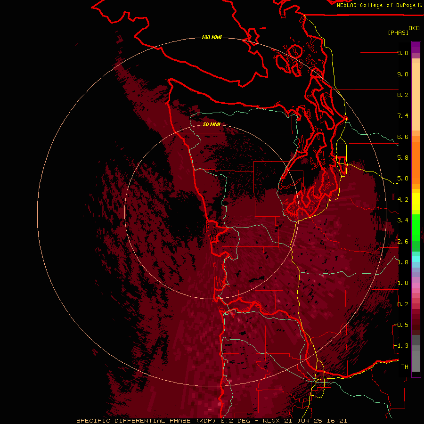The image size is (424, 424).
Task: Select the 0.2 scale value
Action: point(403,304)
